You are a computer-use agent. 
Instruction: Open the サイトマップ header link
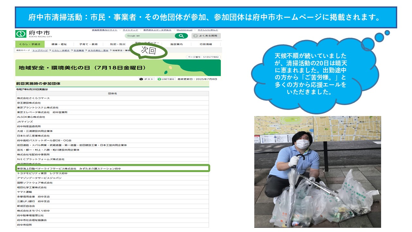coord(130,30)
